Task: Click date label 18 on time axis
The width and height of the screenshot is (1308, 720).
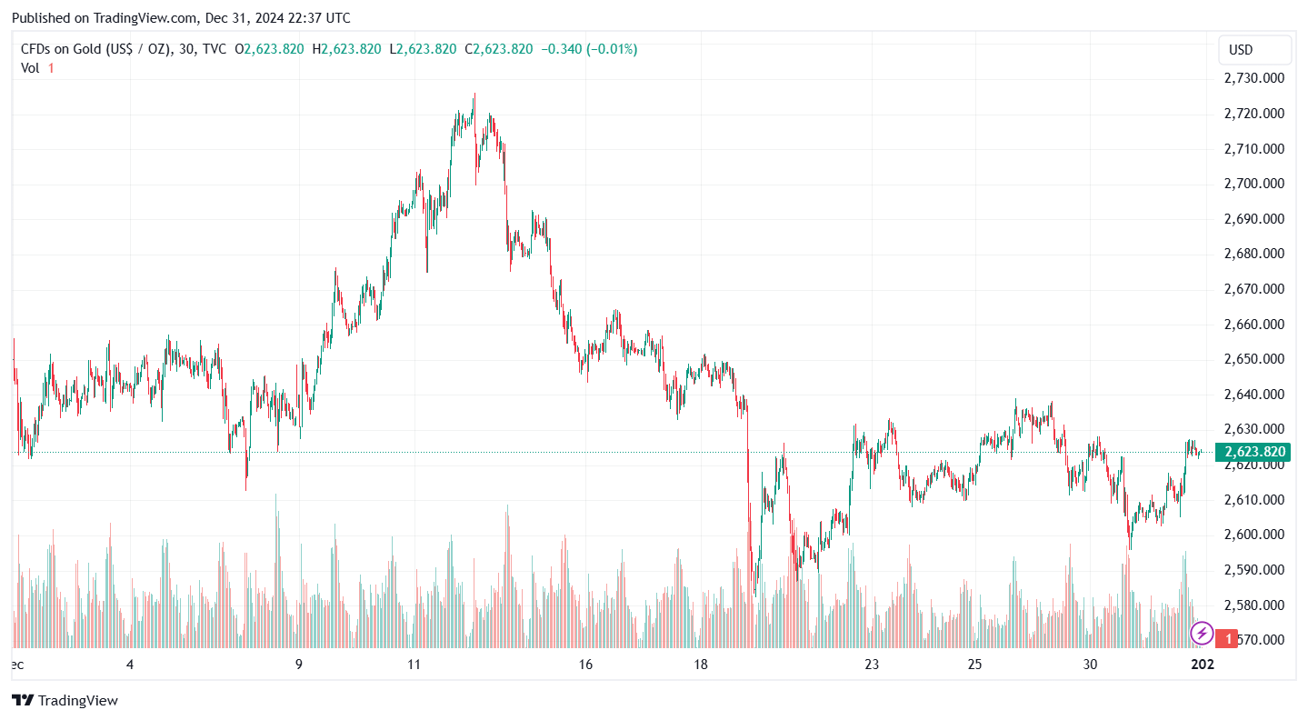Action: 701,665
